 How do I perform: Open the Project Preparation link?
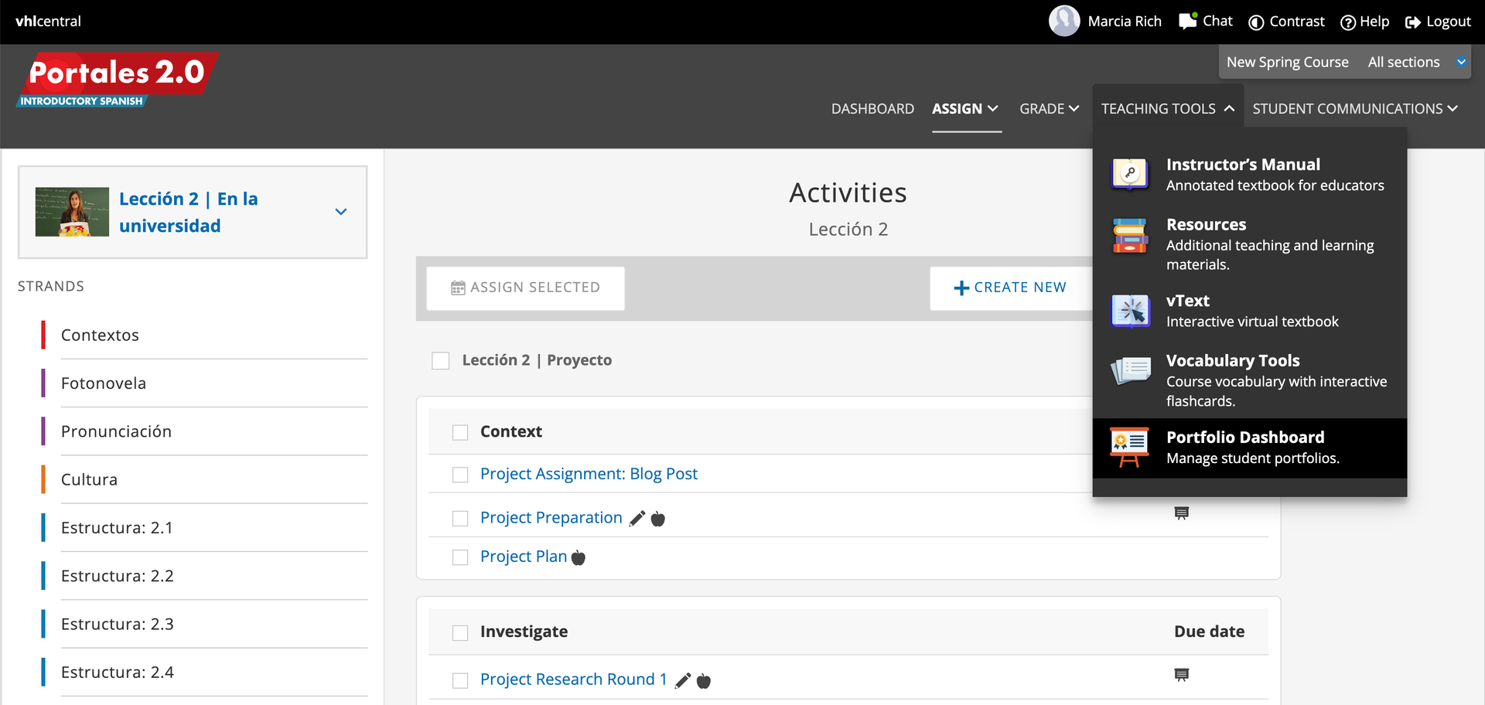click(551, 518)
